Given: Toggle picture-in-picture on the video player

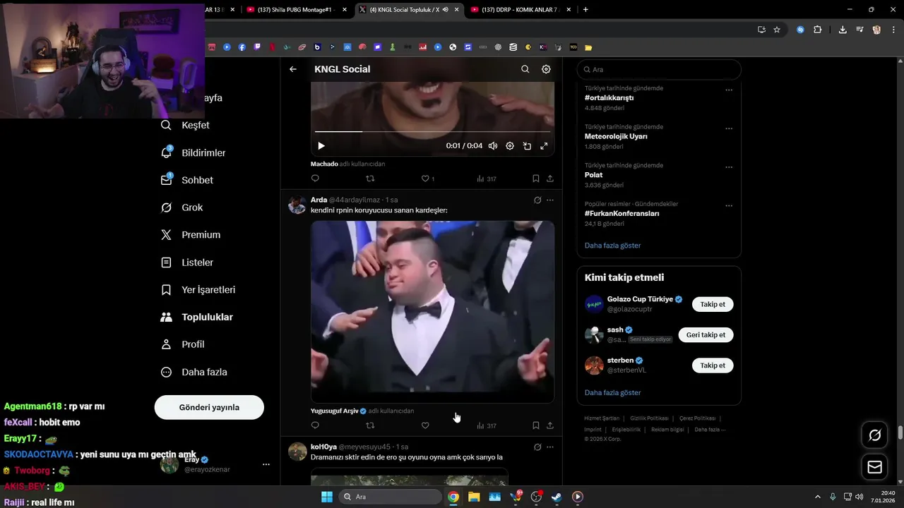Looking at the screenshot, I should coord(527,146).
